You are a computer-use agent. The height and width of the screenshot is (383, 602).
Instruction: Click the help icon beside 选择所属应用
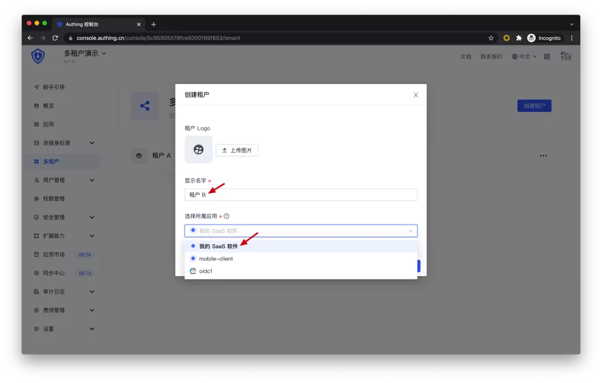[227, 217]
